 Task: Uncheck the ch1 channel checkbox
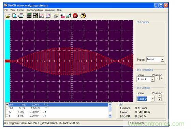(7, 104)
